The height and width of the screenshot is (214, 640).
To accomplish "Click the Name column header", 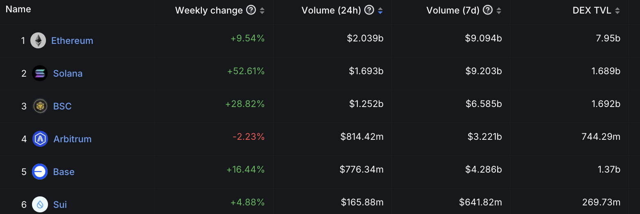I will pyautogui.click(x=18, y=9).
